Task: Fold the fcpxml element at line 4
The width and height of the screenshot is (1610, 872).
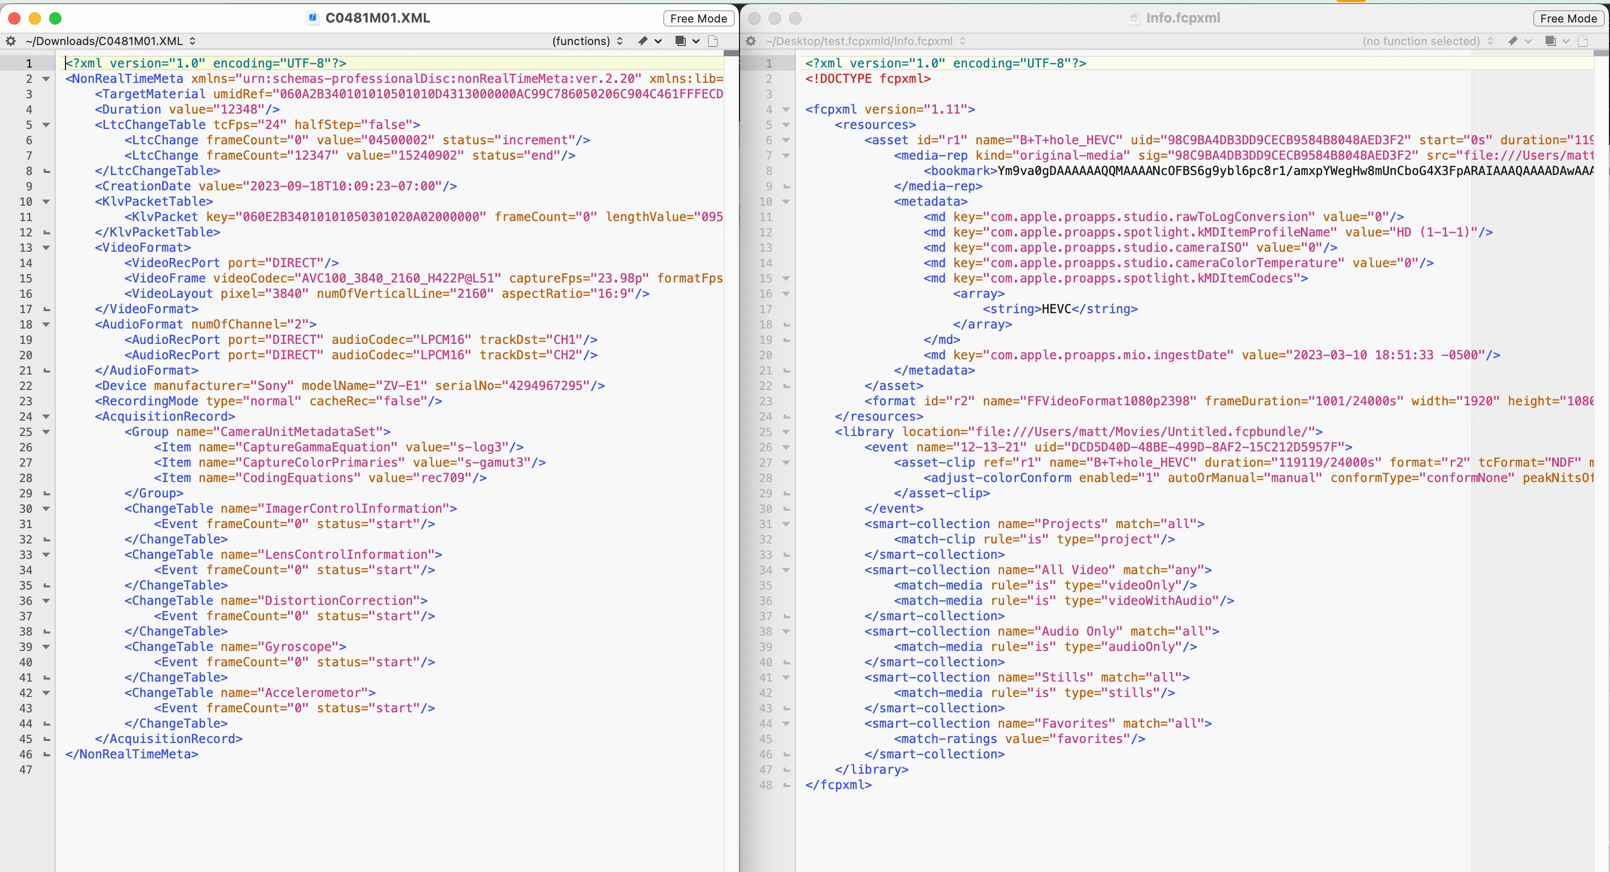Action: point(786,110)
